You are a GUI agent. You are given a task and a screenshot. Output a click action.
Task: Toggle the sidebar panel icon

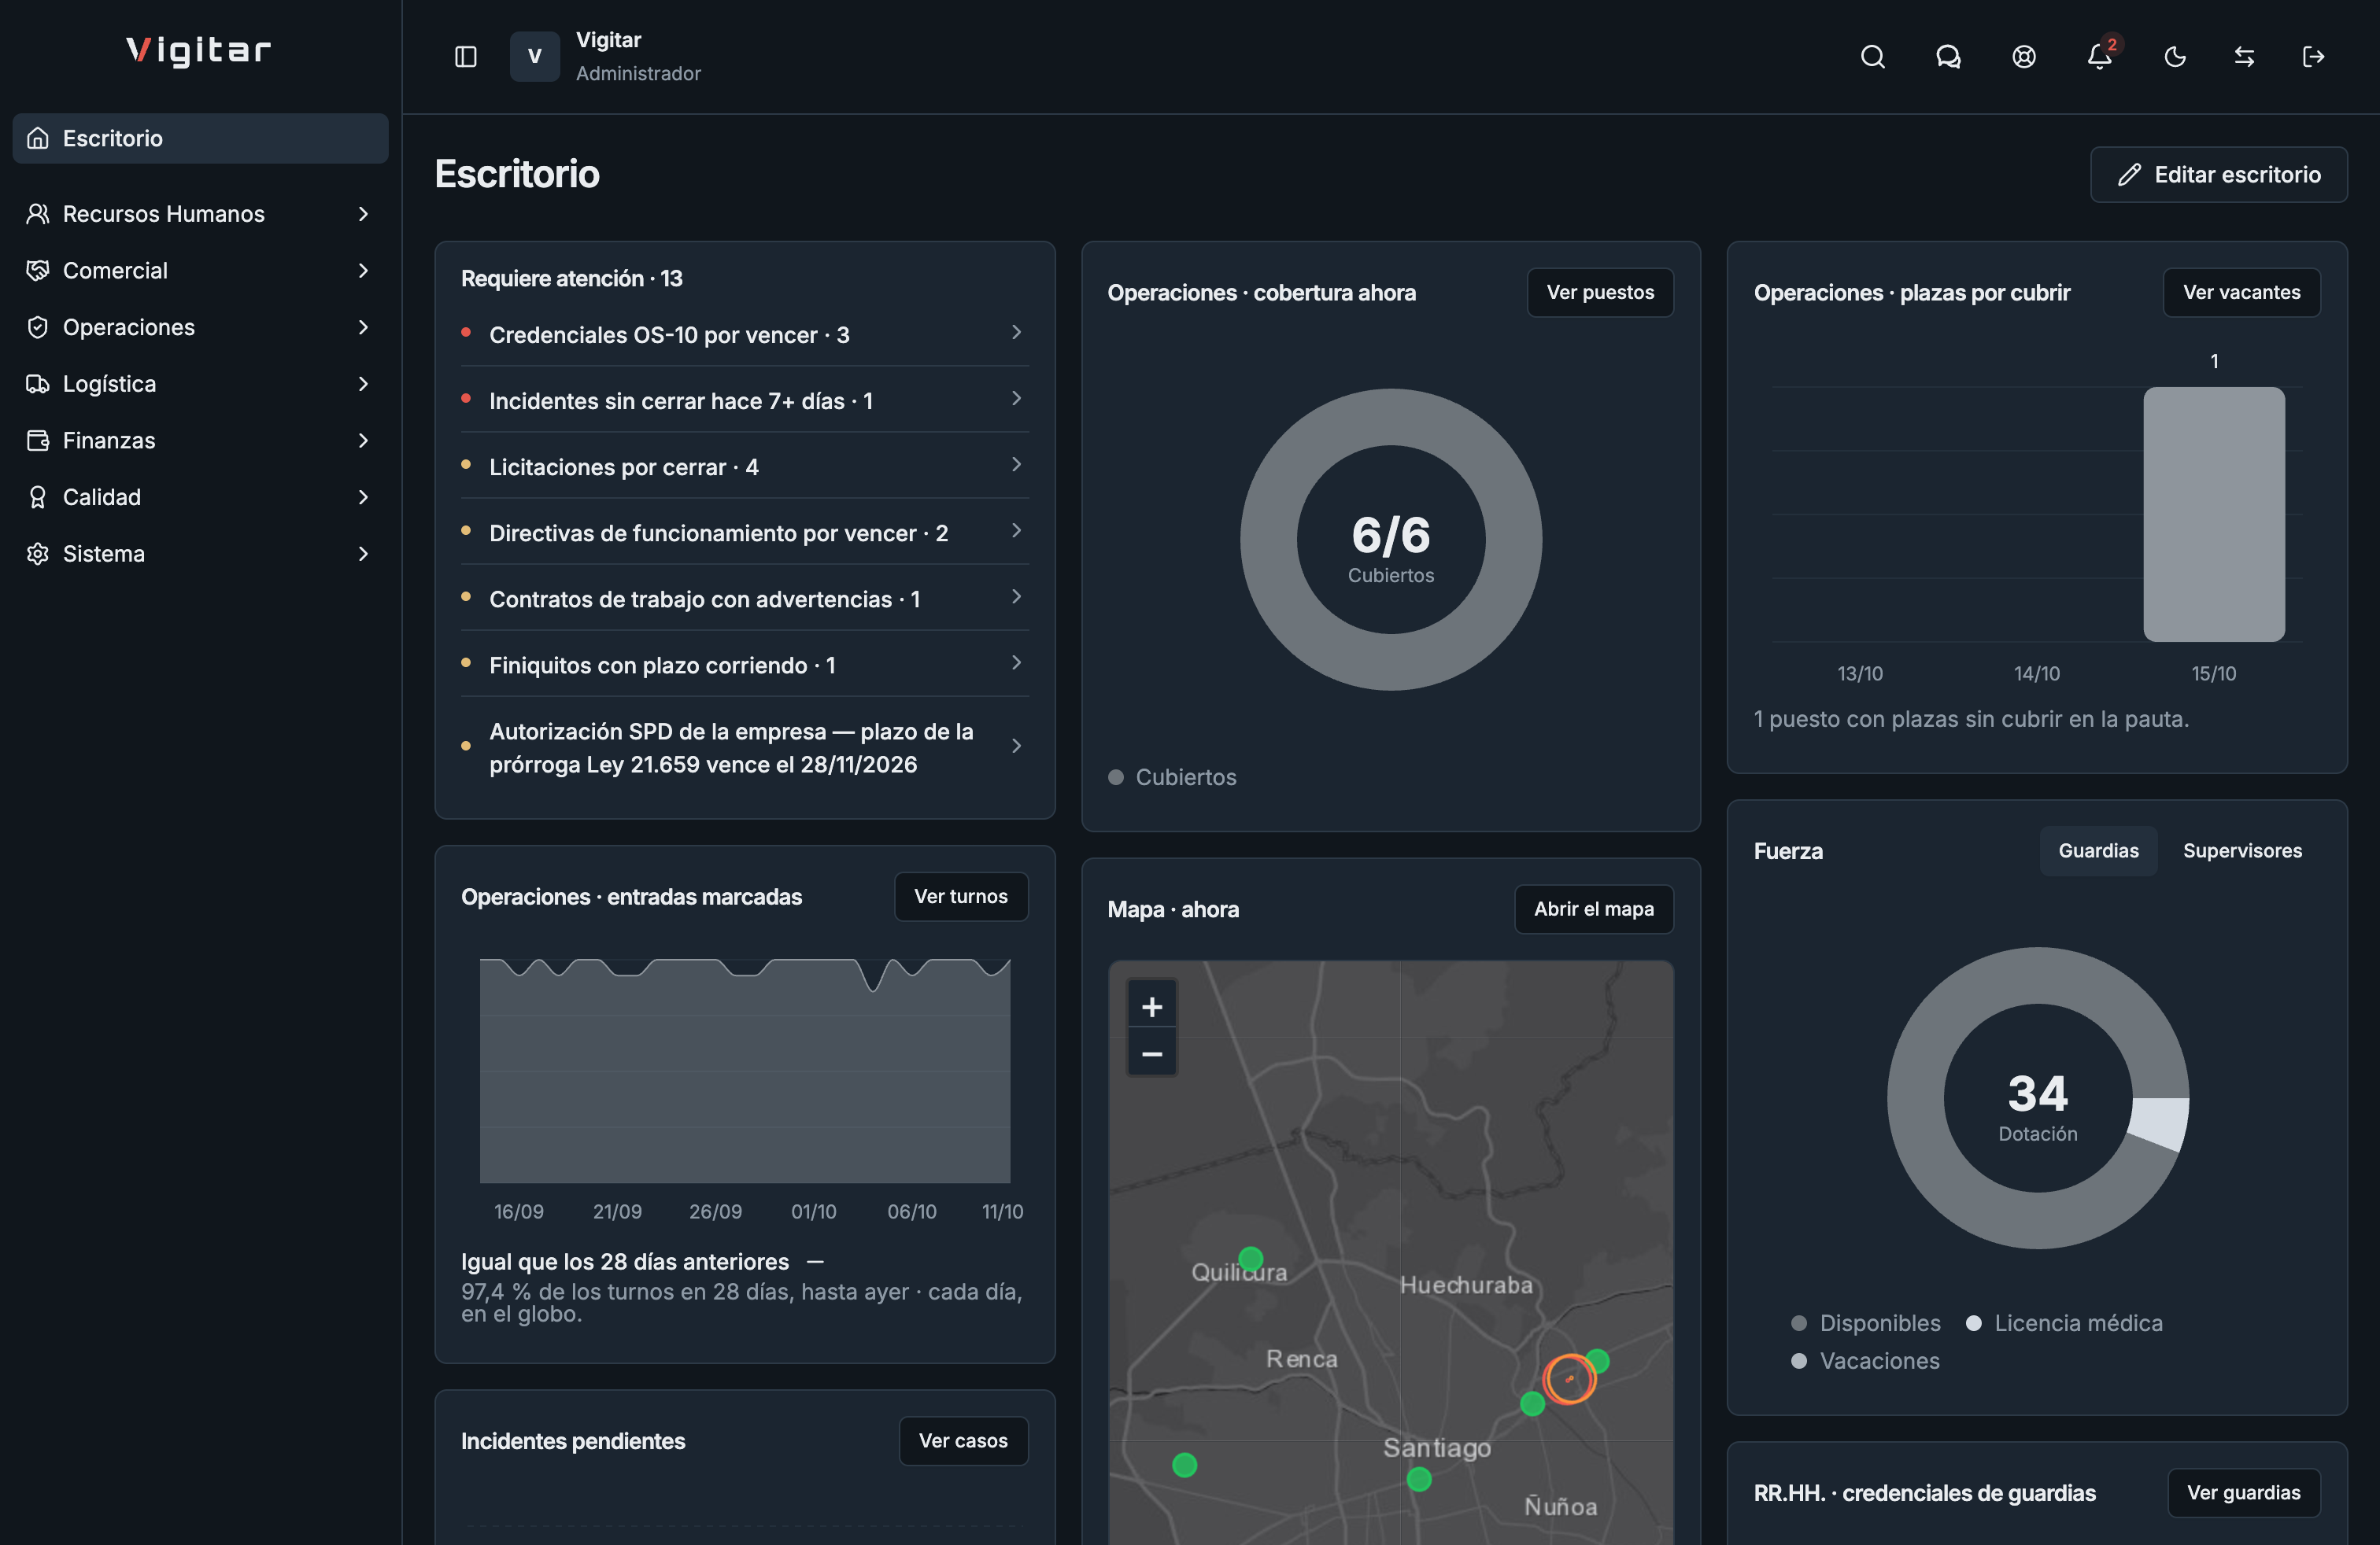tap(465, 56)
